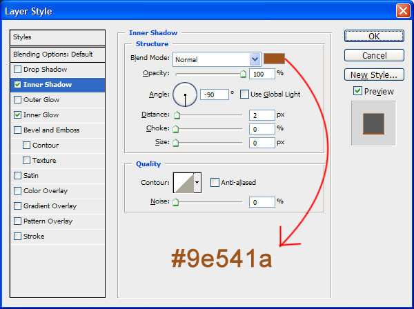The width and height of the screenshot is (414, 309).
Task: Uncheck the Preview checkbox
Action: (x=357, y=91)
